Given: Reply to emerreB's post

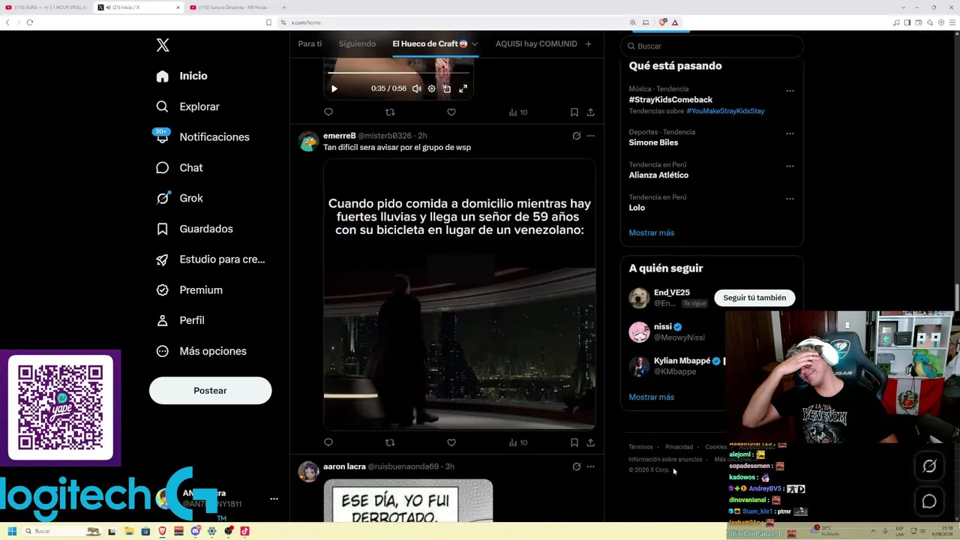Looking at the screenshot, I should coord(328,442).
